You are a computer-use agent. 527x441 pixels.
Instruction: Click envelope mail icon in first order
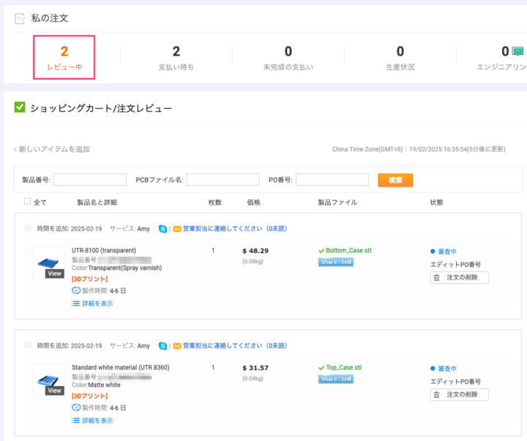176,229
